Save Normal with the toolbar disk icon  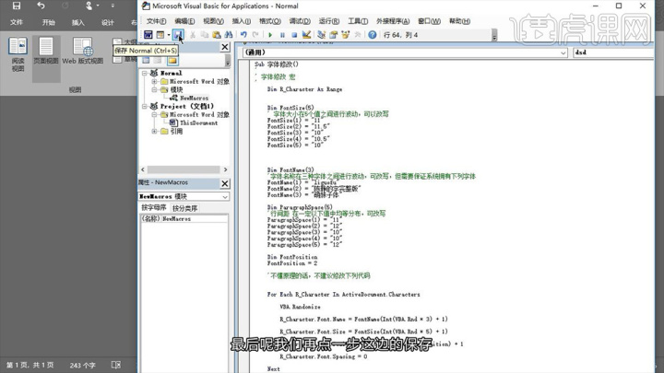click(x=178, y=35)
